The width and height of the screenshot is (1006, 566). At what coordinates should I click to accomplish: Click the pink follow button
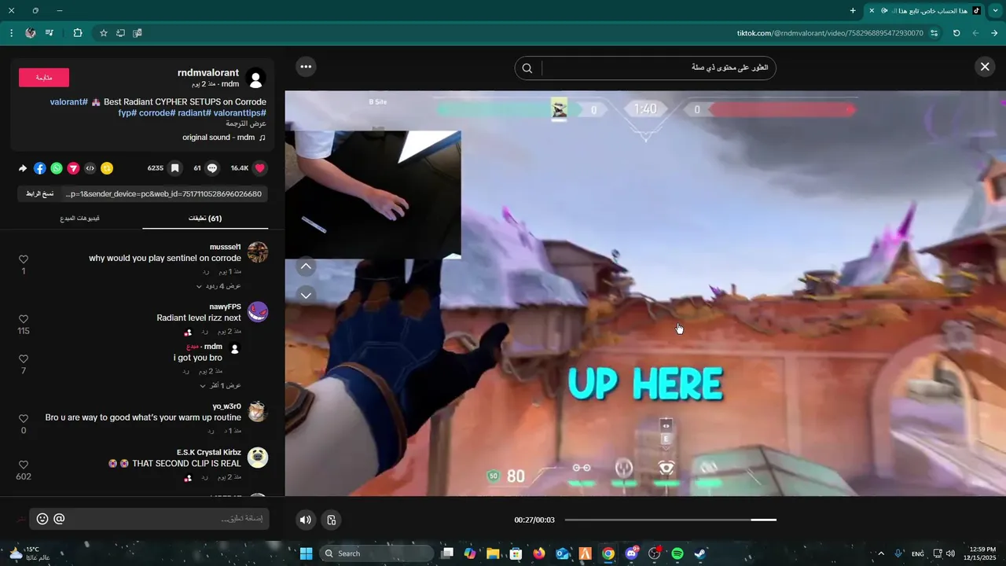tap(44, 77)
